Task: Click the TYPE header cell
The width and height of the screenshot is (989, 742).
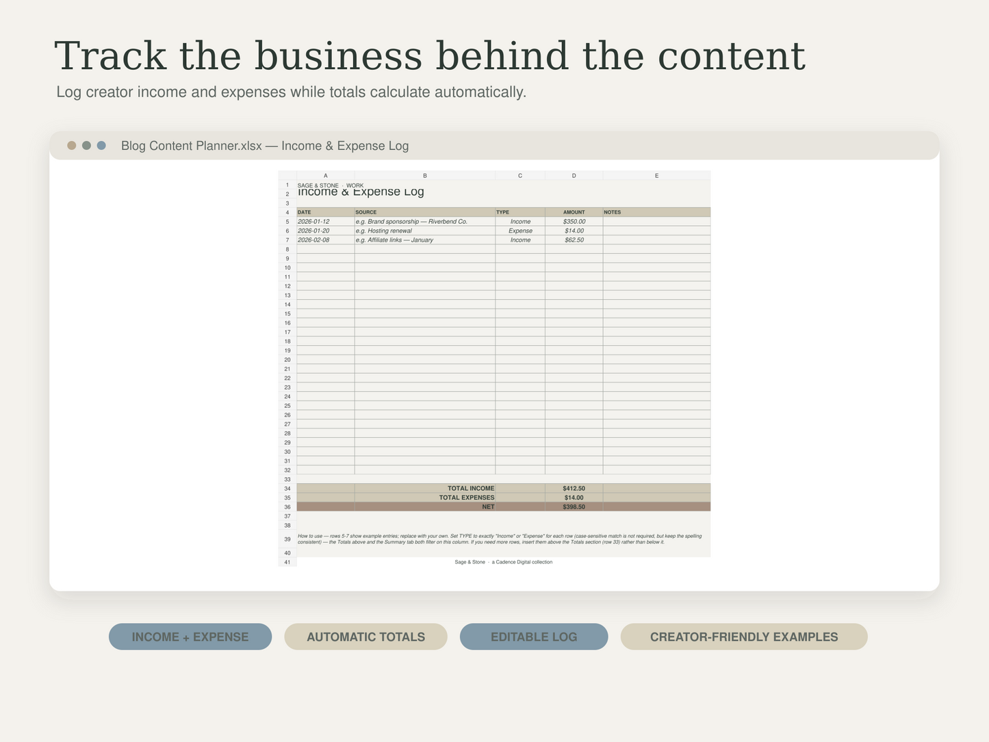Action: point(520,212)
